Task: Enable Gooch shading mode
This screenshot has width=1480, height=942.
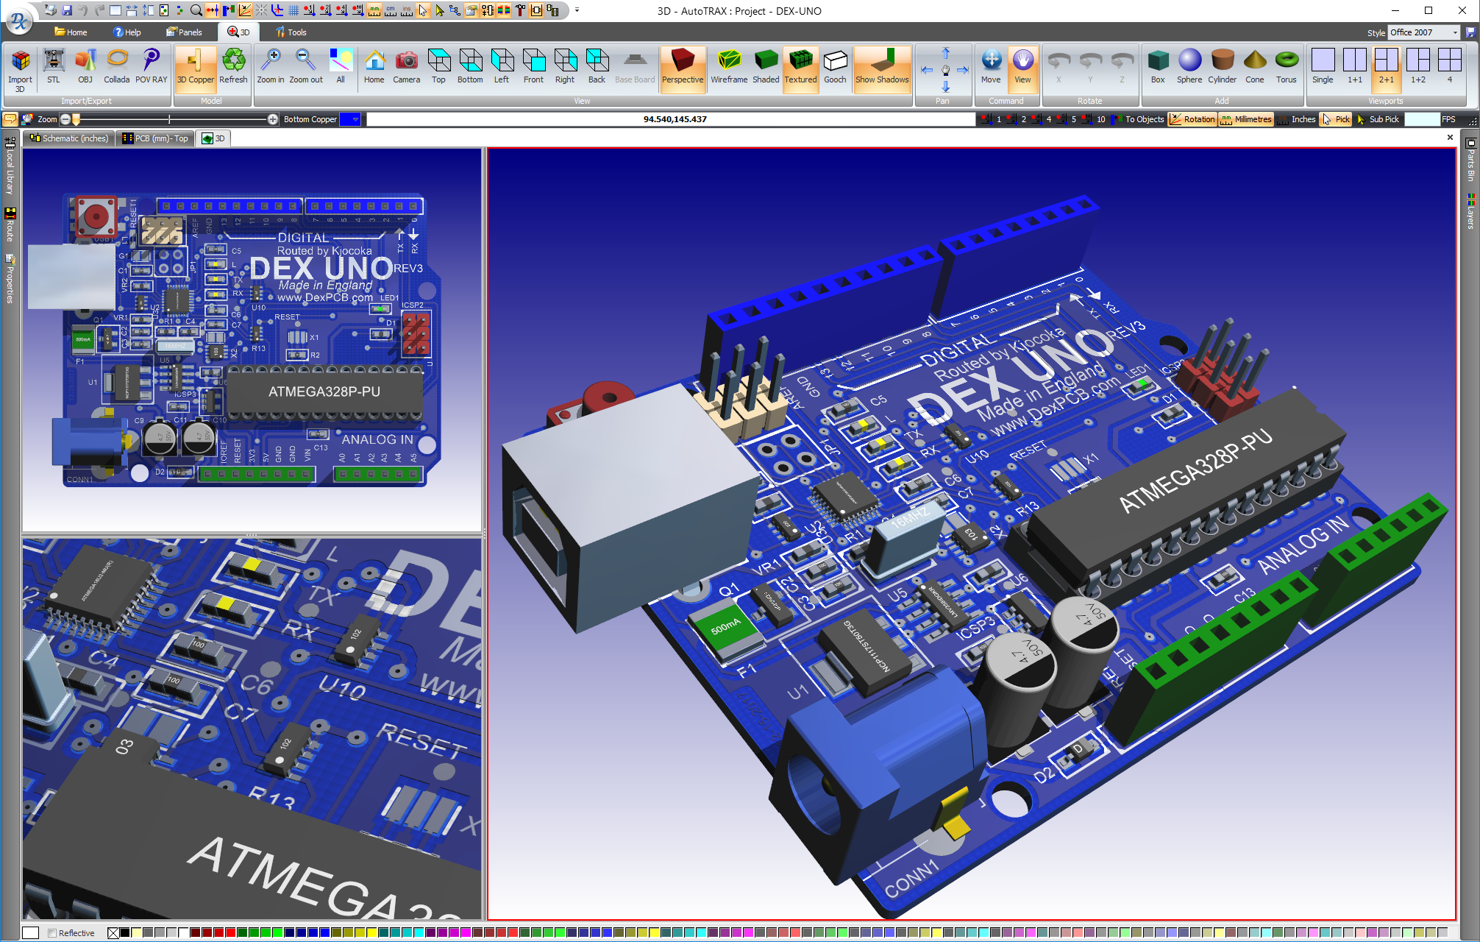Action: [x=835, y=68]
